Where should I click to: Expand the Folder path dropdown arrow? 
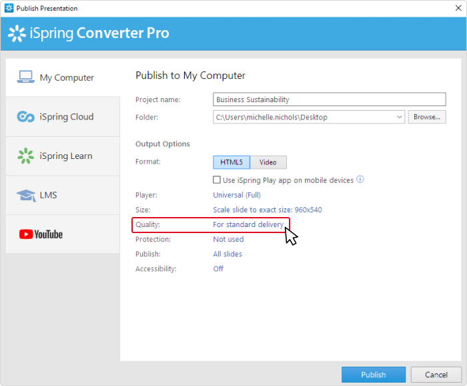point(400,117)
